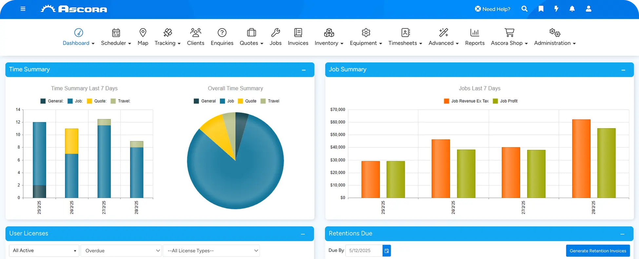
Task: Go to the Clients section
Action: [196, 37]
